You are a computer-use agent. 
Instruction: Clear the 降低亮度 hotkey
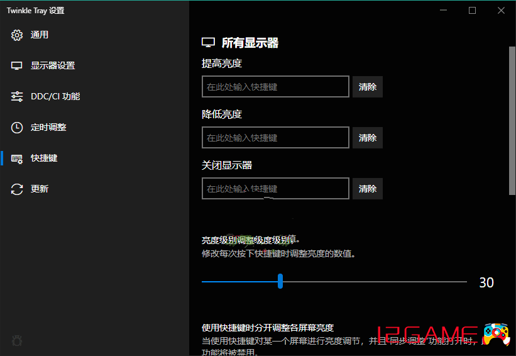coord(367,138)
